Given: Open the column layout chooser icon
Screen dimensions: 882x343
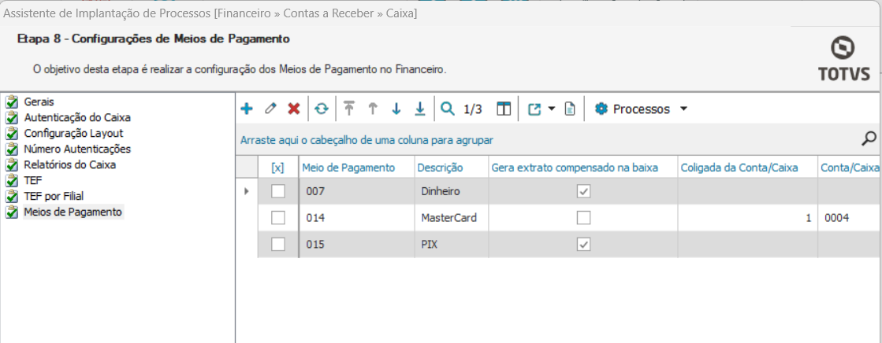Looking at the screenshot, I should pyautogui.click(x=504, y=109).
